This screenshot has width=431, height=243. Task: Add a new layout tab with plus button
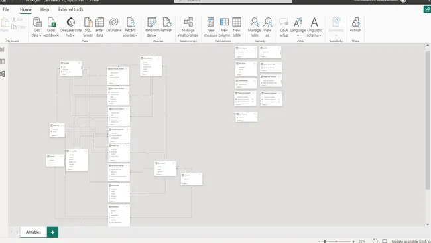click(x=52, y=232)
